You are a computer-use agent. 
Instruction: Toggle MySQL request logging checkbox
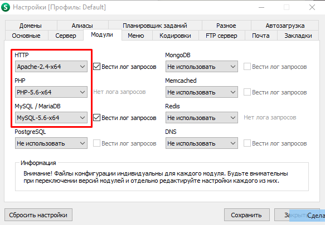pos(97,118)
